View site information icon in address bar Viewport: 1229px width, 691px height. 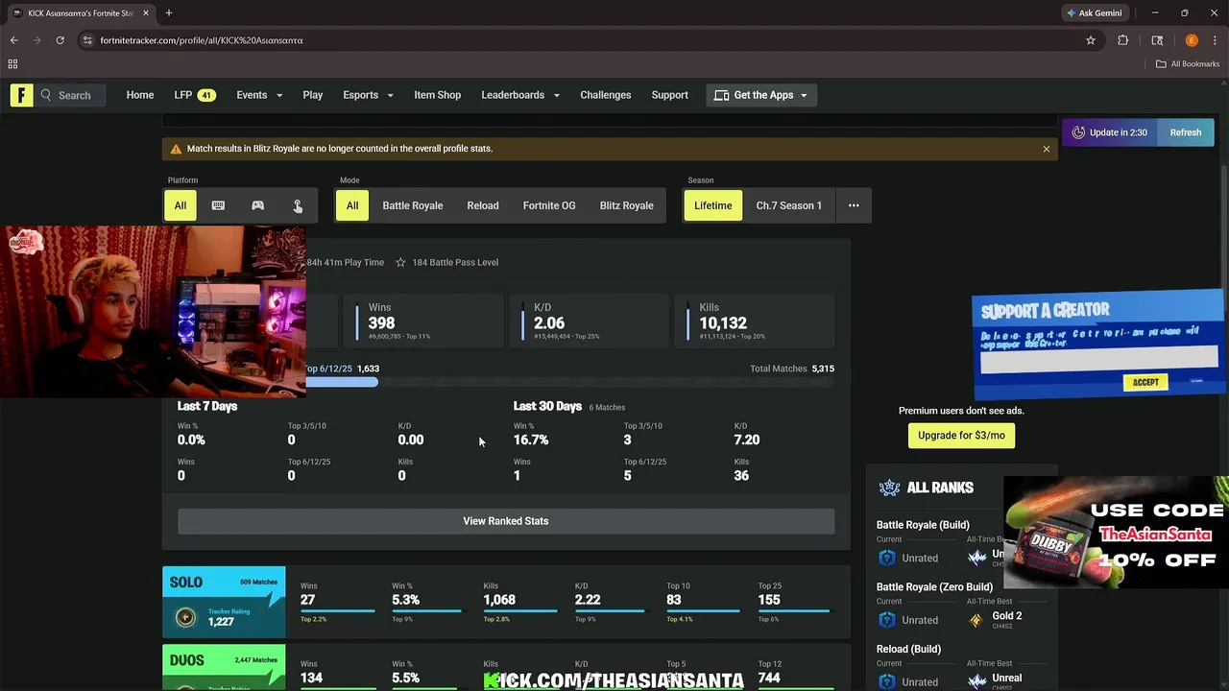click(x=87, y=40)
